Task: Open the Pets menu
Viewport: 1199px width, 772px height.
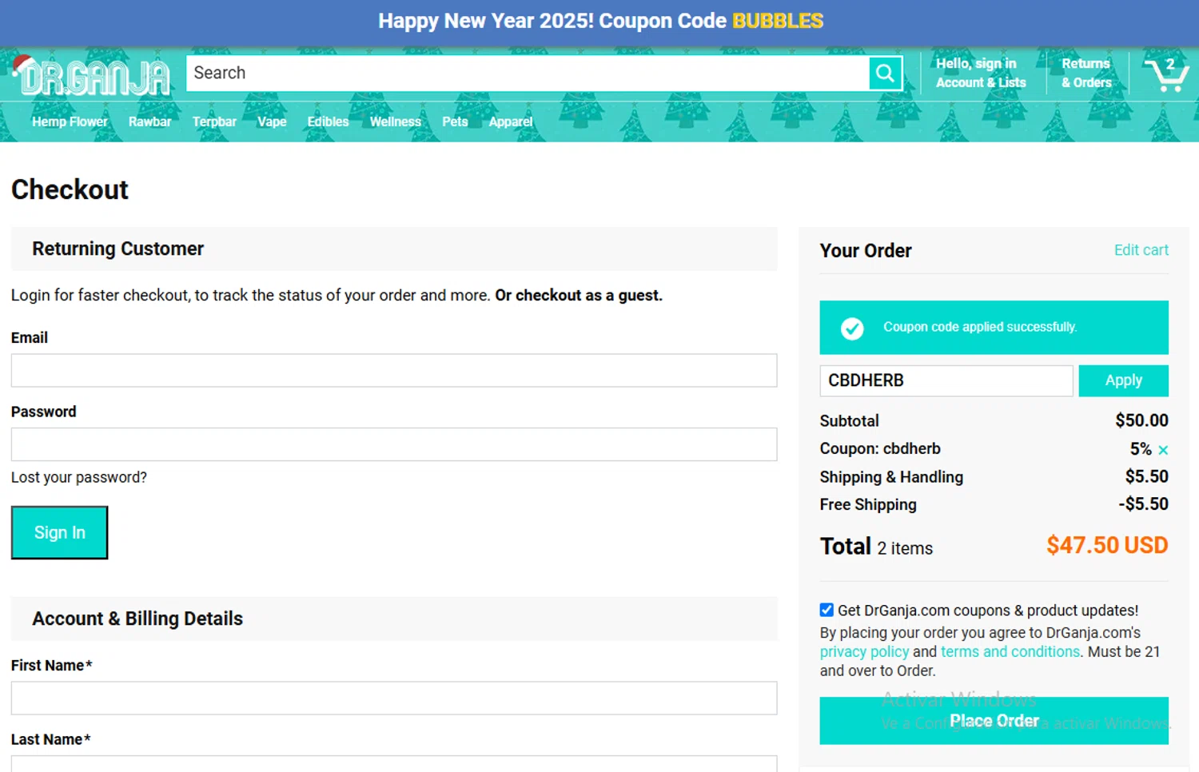Action: [455, 121]
